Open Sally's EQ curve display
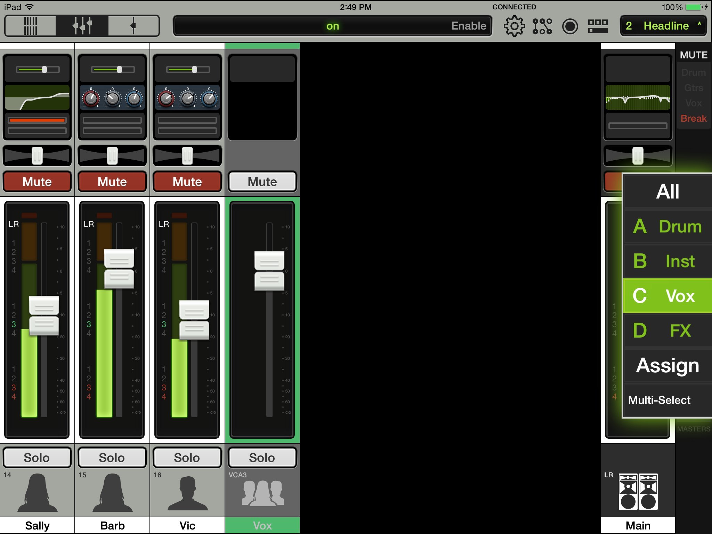712x534 pixels. pyautogui.click(x=37, y=97)
